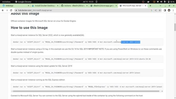Click the 'Official container images' description line
The image size is (176, 99).
click(43, 21)
